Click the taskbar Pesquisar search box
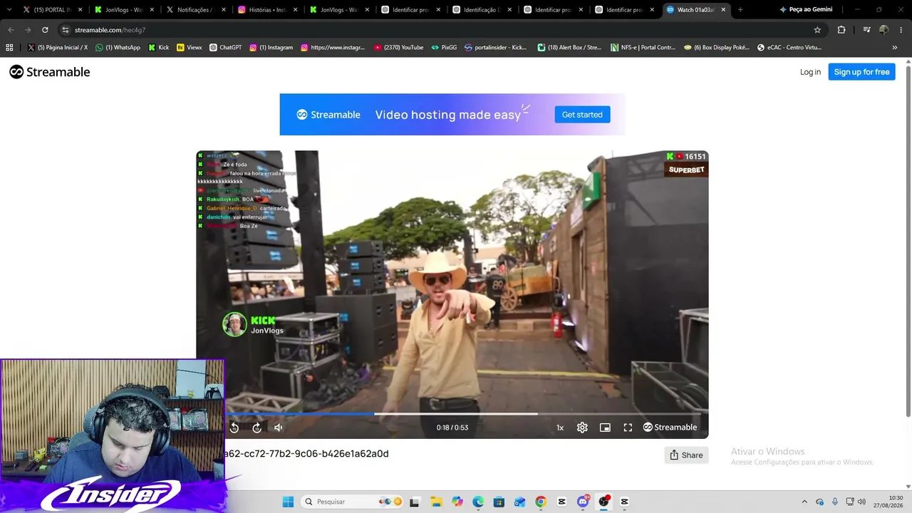 pos(353,502)
